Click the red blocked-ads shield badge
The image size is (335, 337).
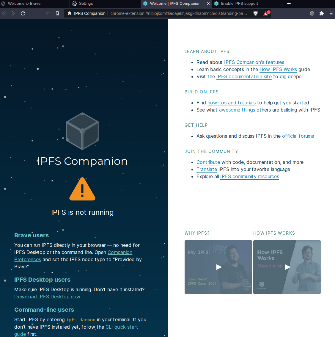coord(265,13)
